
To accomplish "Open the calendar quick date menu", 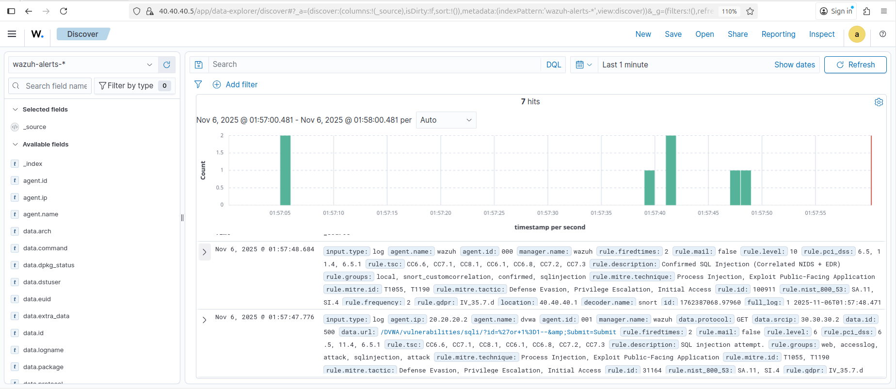I will coord(583,65).
